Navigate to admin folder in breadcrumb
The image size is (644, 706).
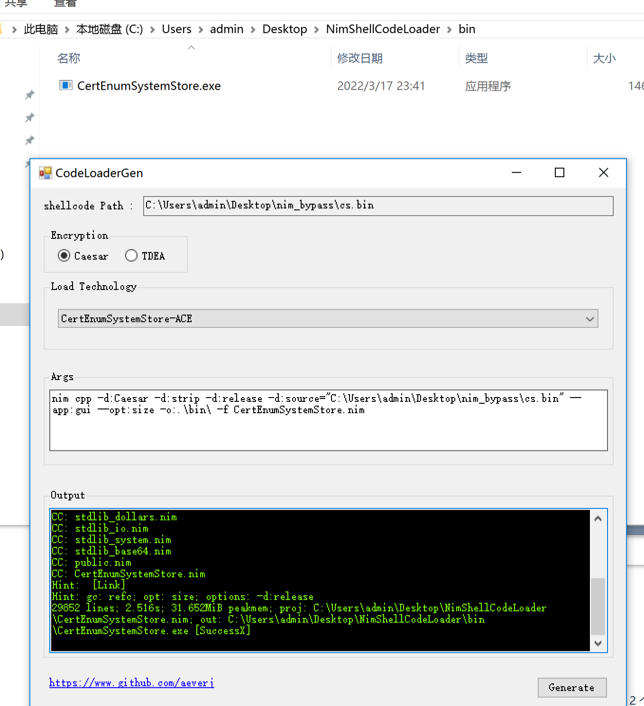227,29
